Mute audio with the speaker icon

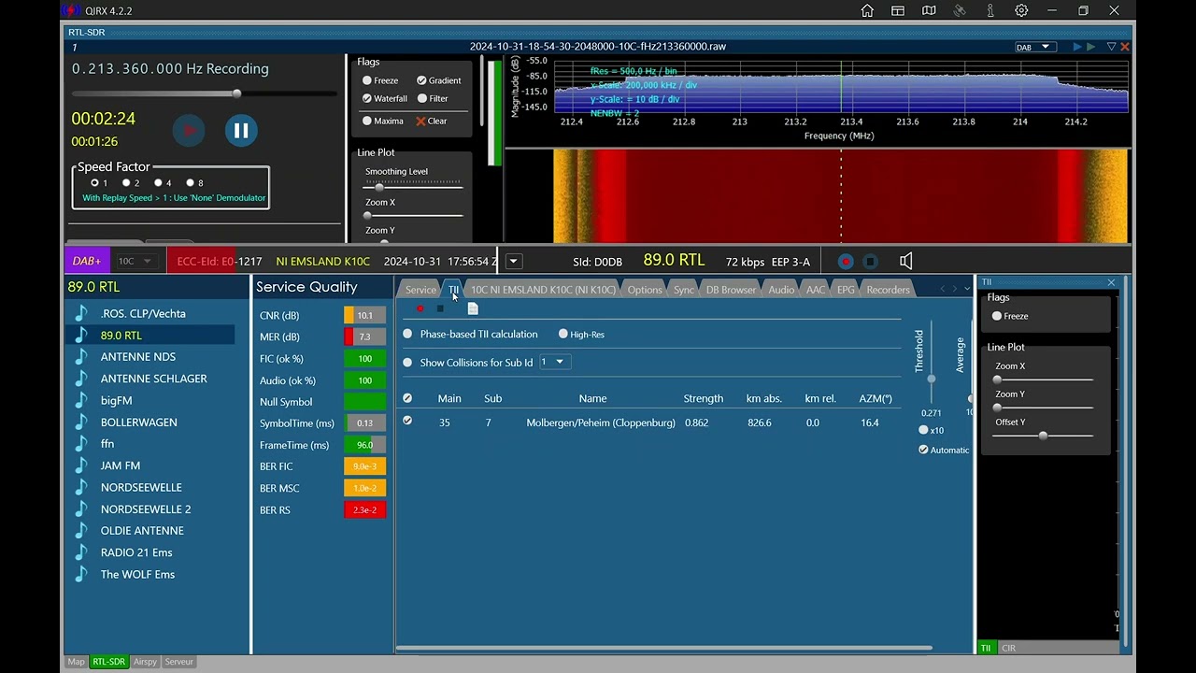pos(905,262)
